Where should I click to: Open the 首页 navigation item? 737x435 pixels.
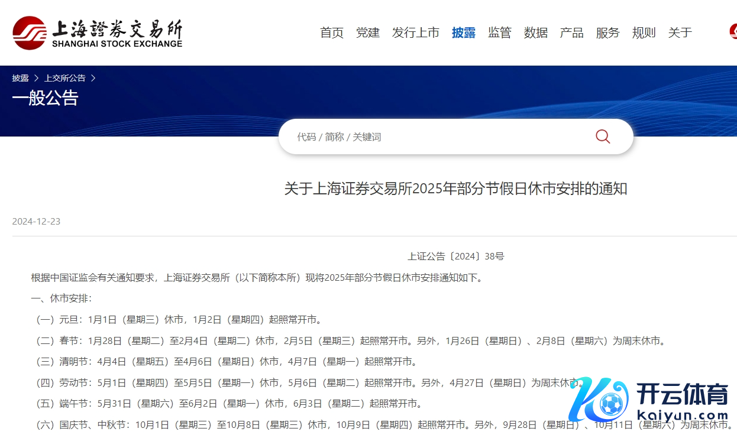coord(332,33)
